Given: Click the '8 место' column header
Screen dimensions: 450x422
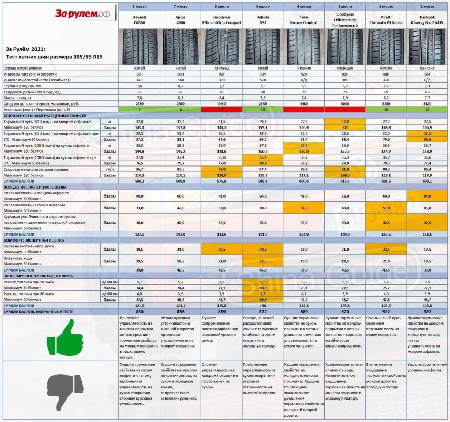Looking at the screenshot, I should (x=138, y=6).
